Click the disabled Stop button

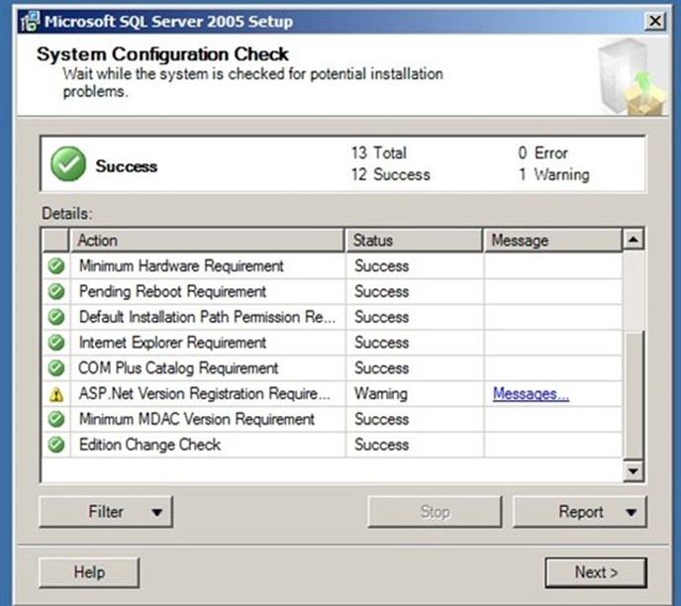[435, 512]
